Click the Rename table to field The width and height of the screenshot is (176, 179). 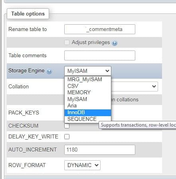[100, 29]
